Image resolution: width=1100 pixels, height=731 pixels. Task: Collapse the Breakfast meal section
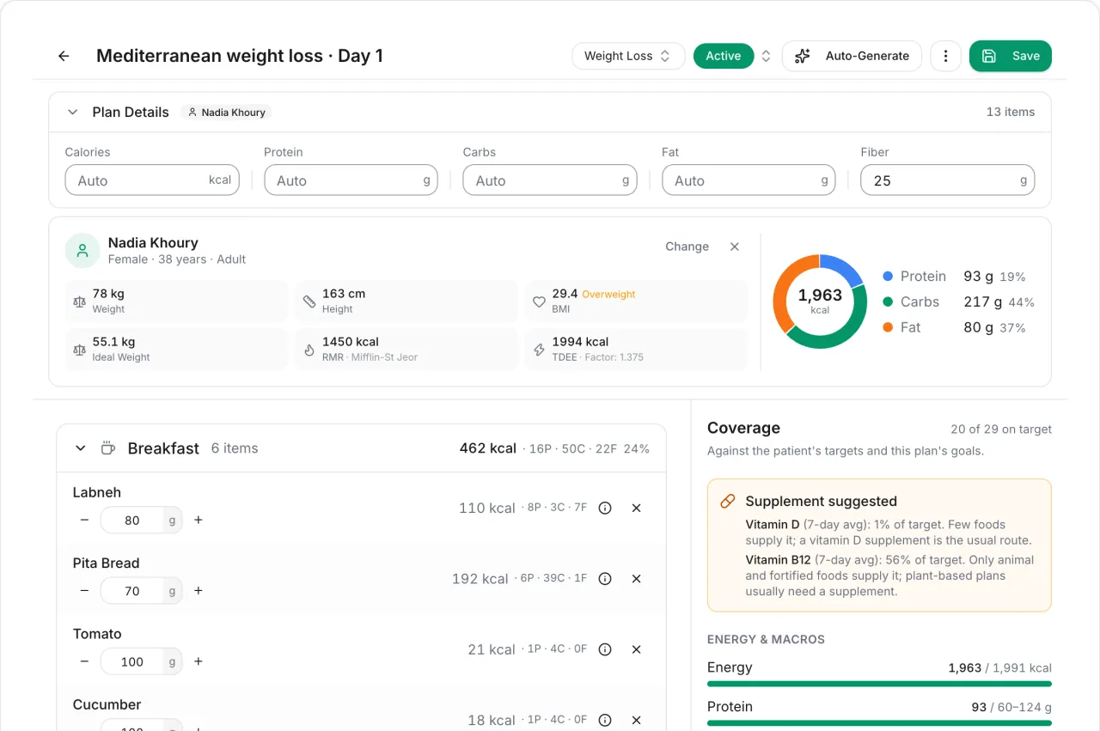[81, 448]
